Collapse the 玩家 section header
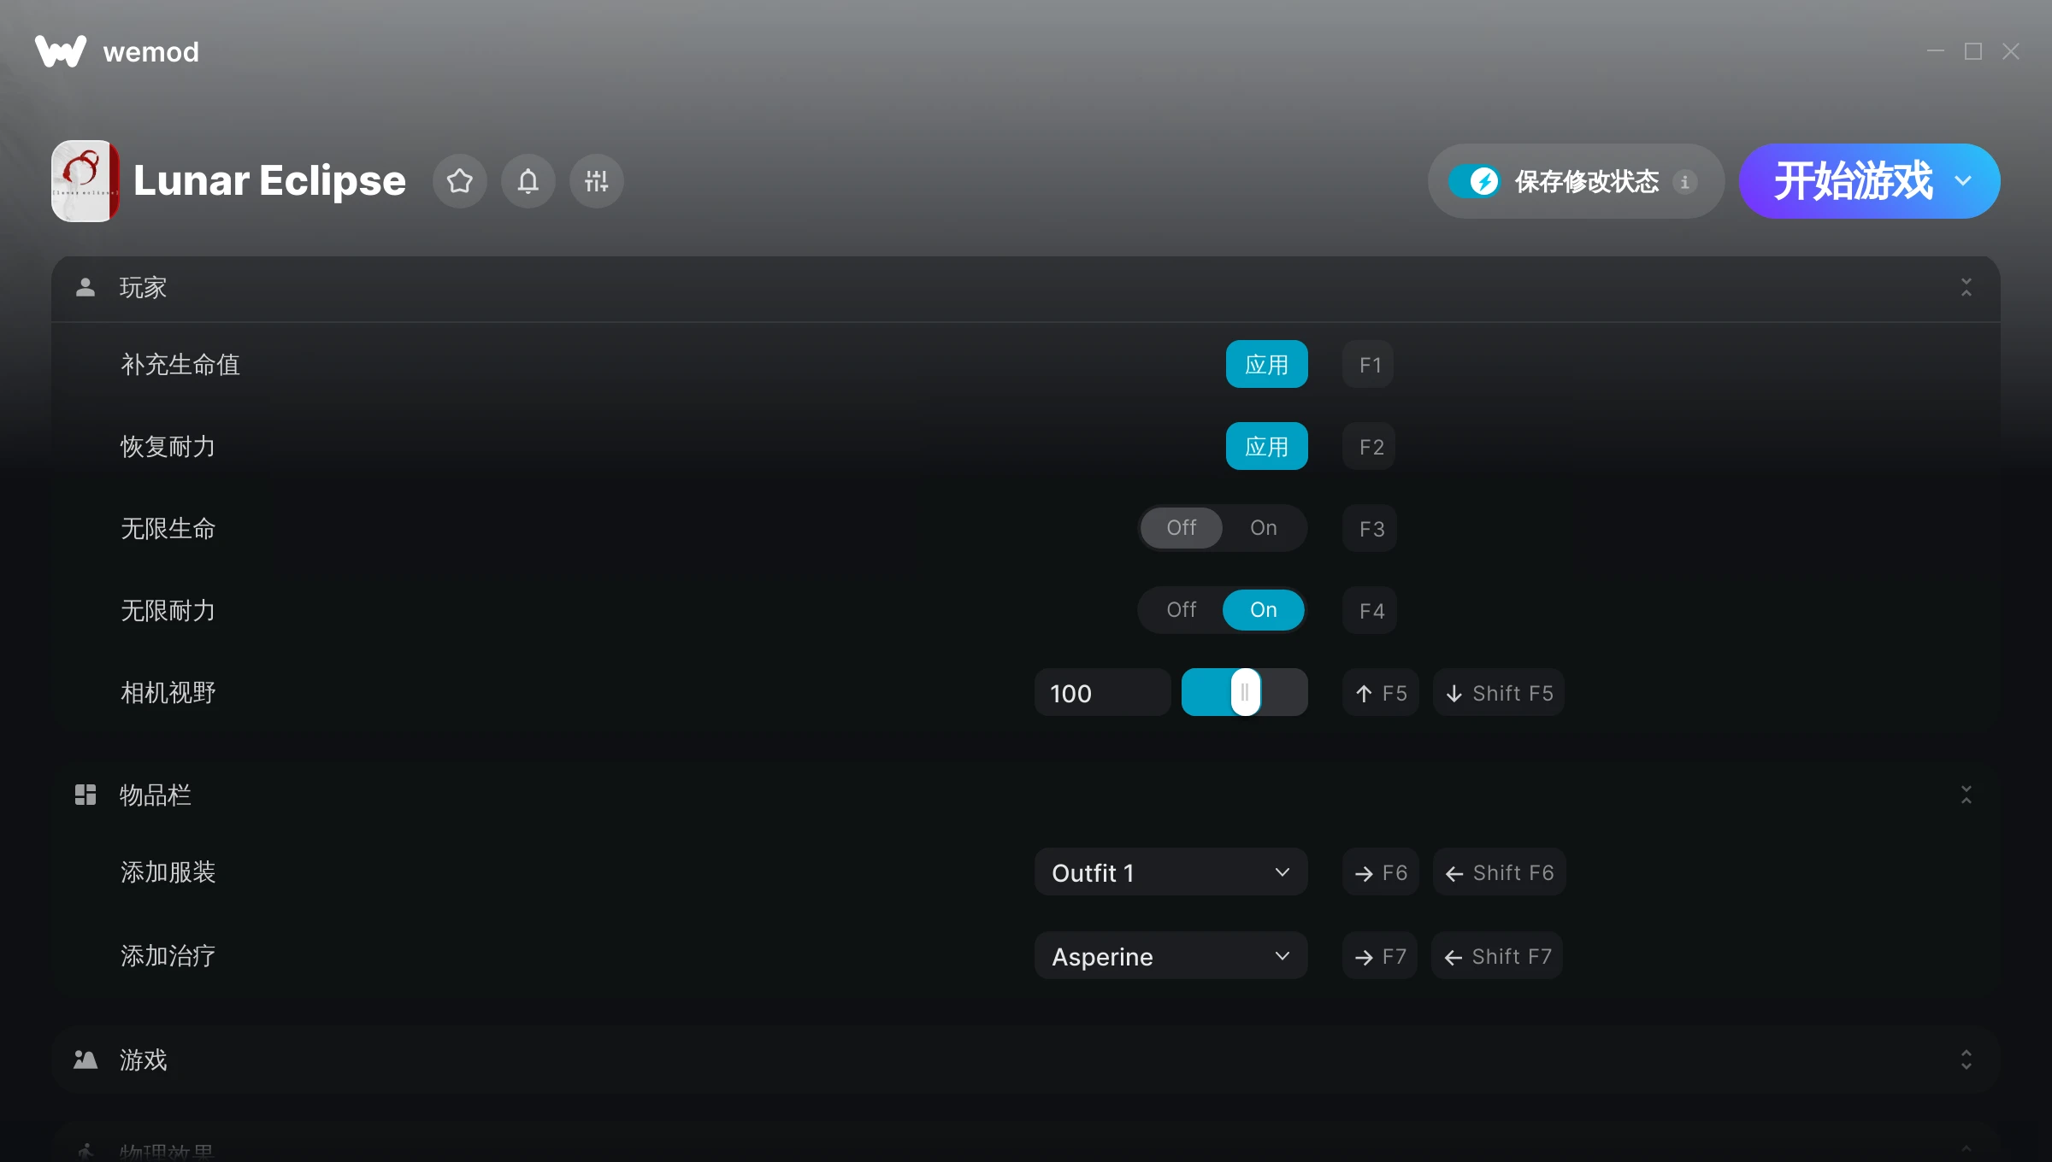2052x1162 pixels. point(1966,288)
